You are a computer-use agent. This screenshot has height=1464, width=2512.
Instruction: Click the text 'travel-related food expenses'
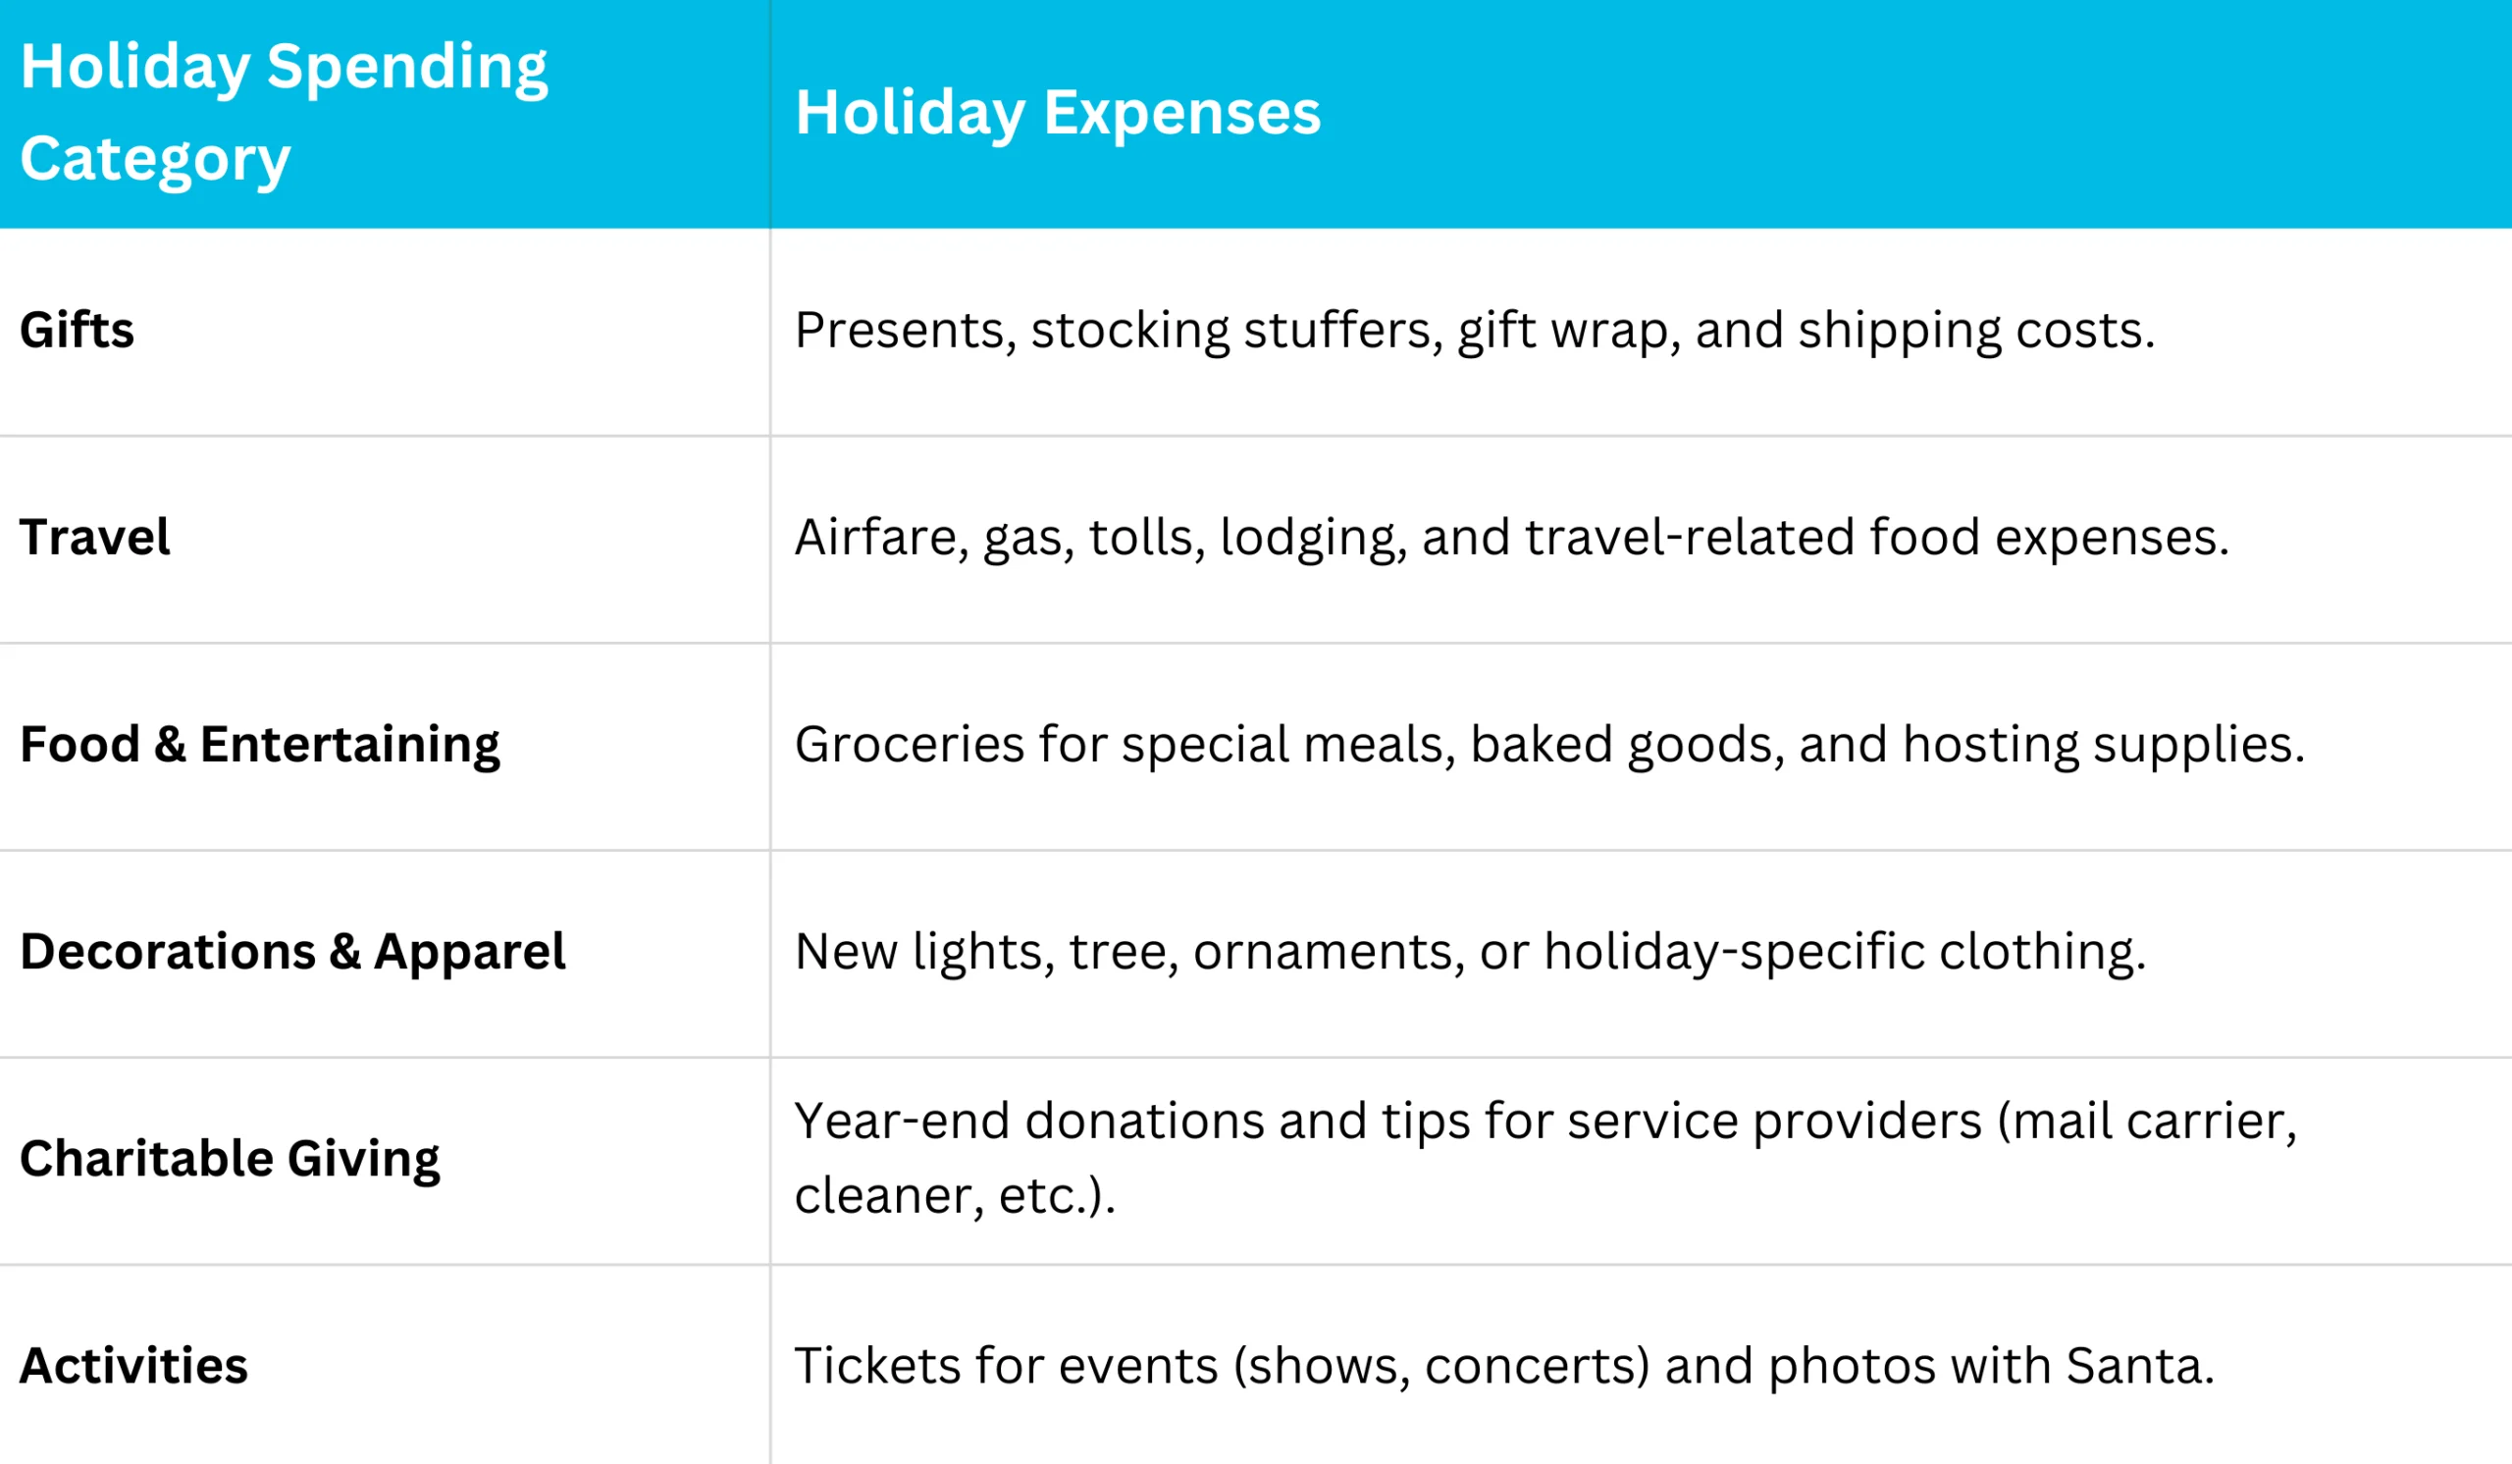1874,537
